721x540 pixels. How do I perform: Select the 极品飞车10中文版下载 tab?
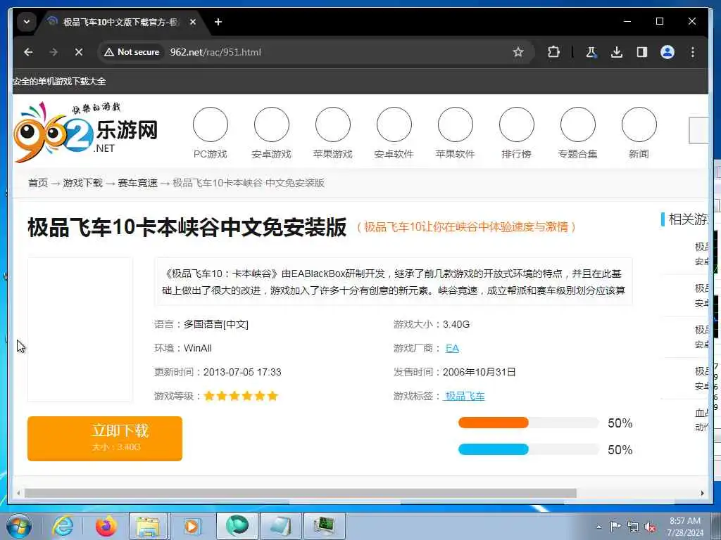pos(120,22)
